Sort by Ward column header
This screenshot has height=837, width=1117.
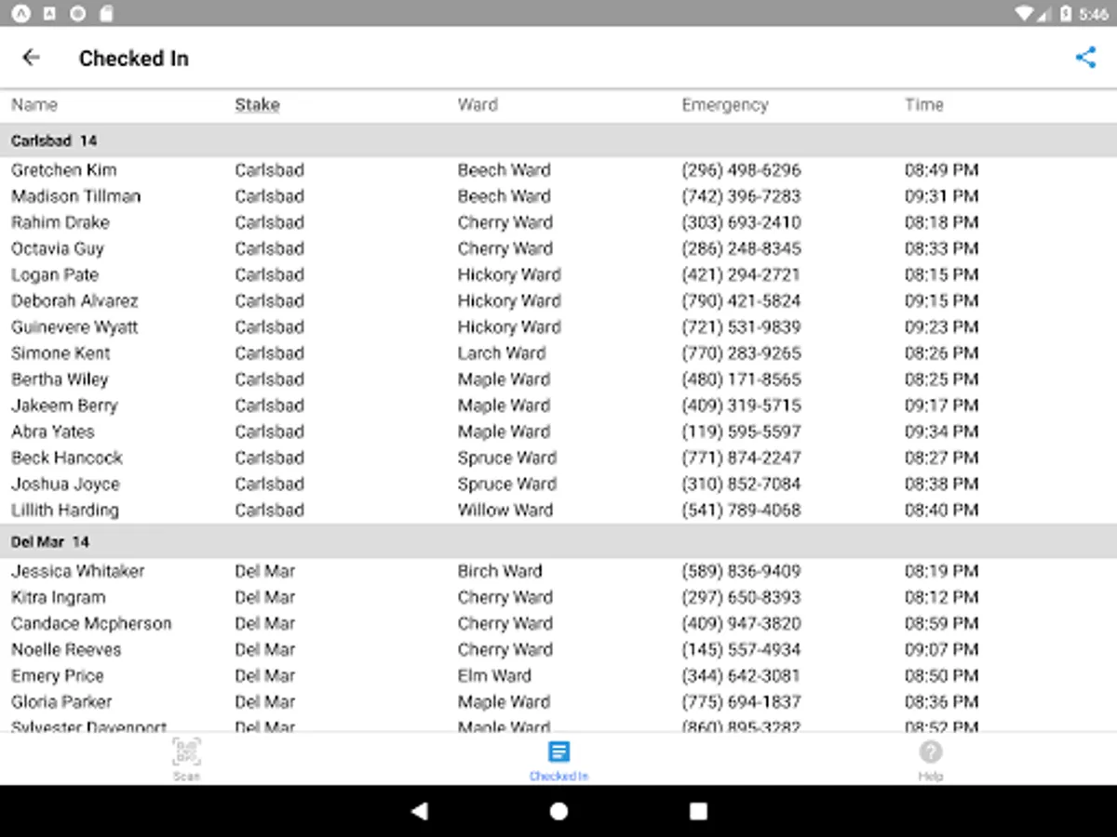pos(478,105)
